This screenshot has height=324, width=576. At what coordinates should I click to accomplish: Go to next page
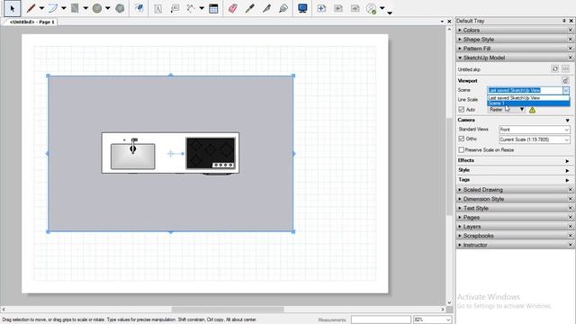point(355,8)
